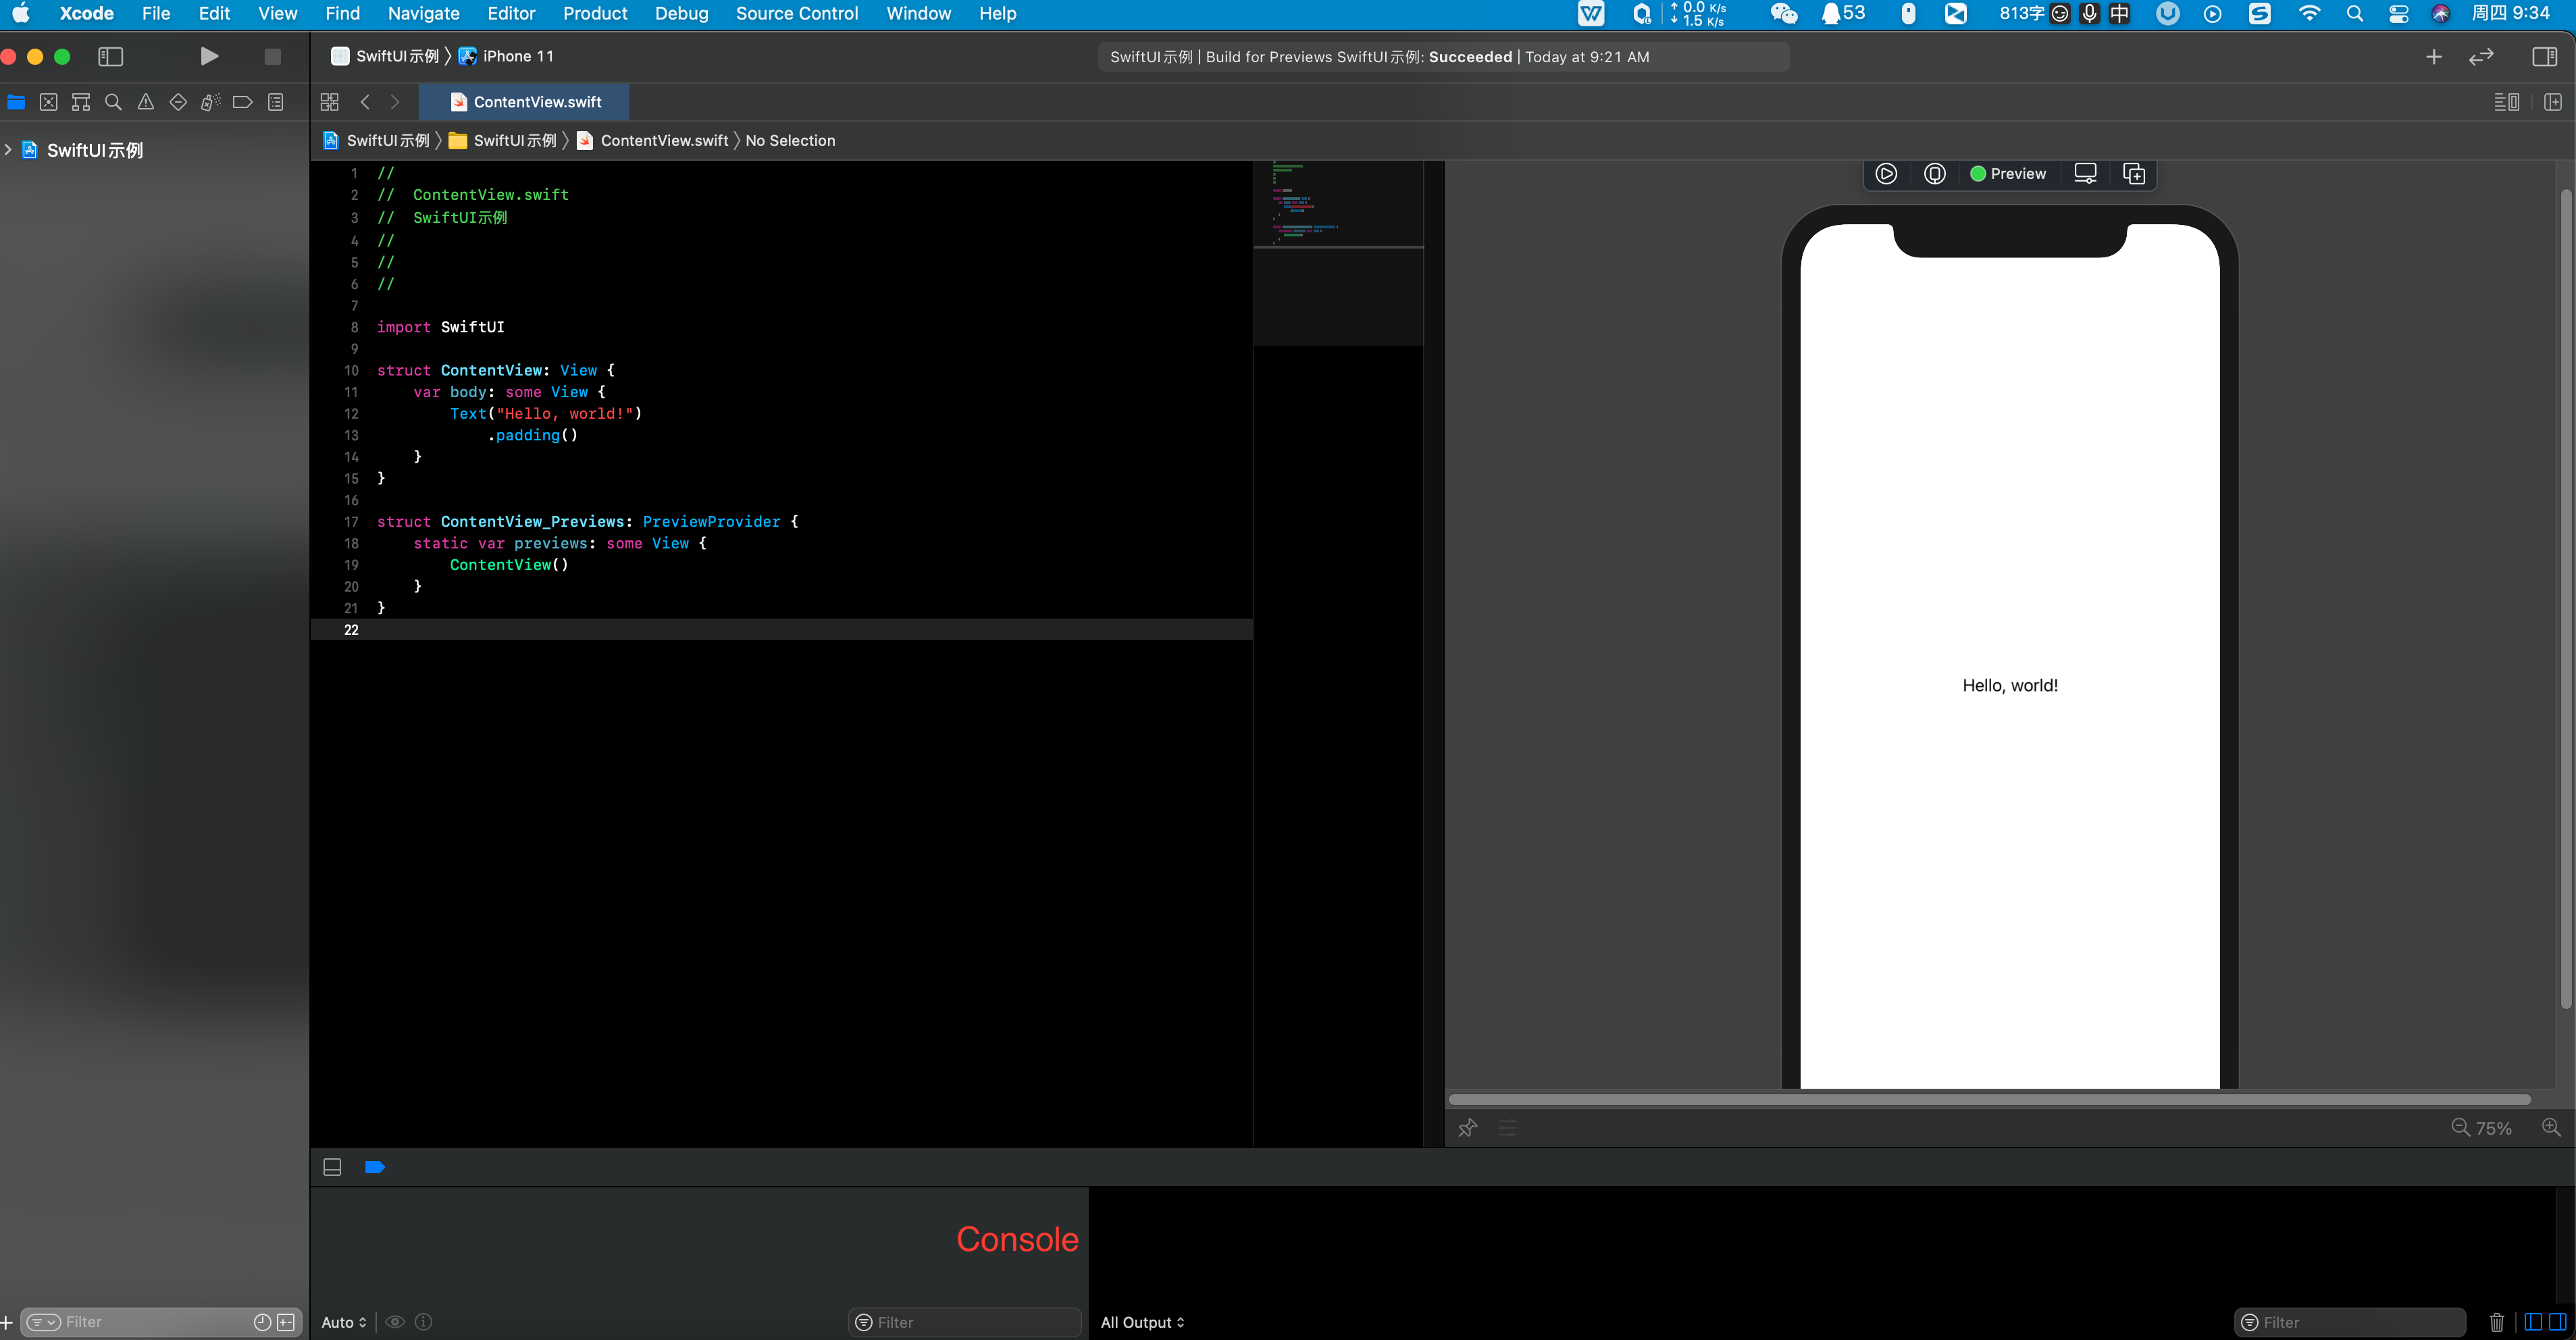The width and height of the screenshot is (2576, 1340).
Task: Go forward in editor history
Action: click(395, 102)
